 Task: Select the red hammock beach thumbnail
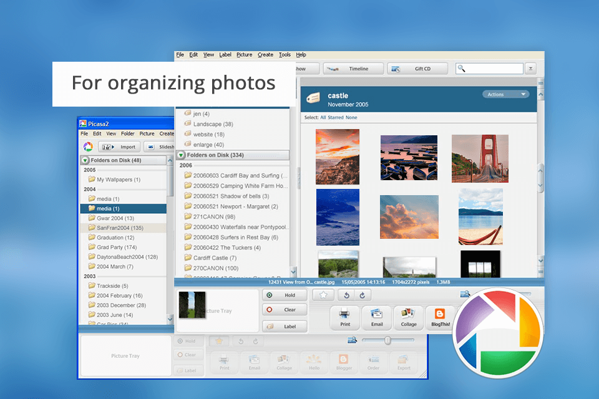click(480, 216)
